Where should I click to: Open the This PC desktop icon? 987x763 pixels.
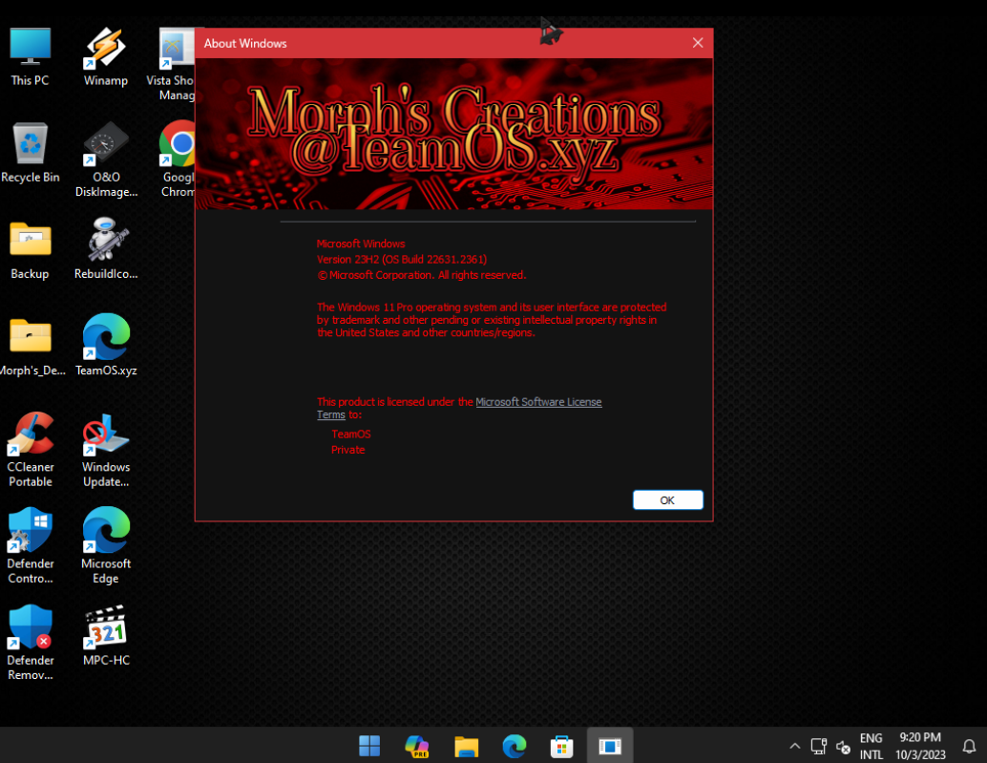click(30, 56)
